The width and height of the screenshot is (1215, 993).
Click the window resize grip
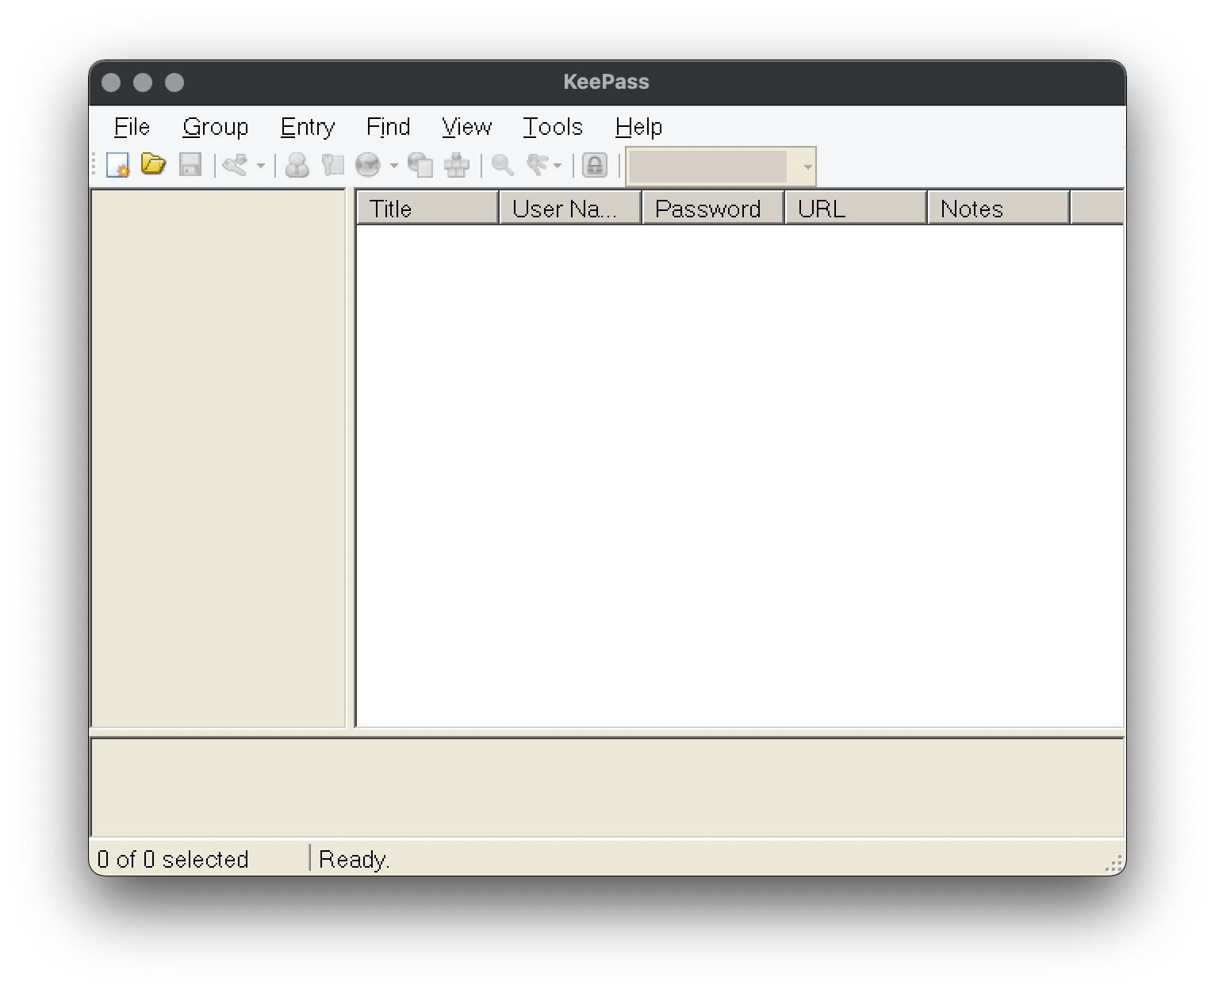[x=1114, y=864]
